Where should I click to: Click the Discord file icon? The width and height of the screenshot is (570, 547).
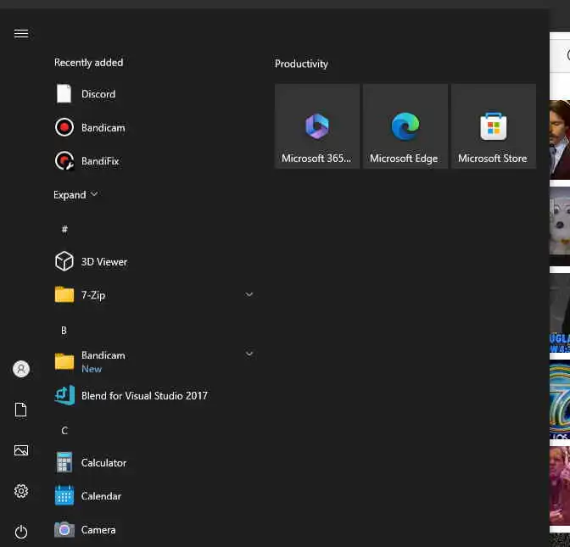tap(64, 94)
